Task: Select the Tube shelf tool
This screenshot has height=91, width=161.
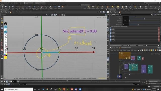Action: pos(9,7)
